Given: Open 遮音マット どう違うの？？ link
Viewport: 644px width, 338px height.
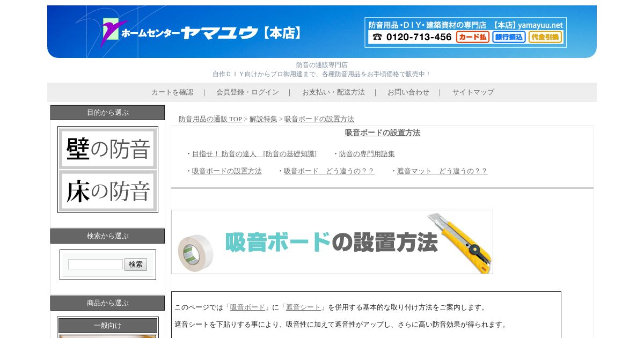Looking at the screenshot, I should pyautogui.click(x=442, y=171).
